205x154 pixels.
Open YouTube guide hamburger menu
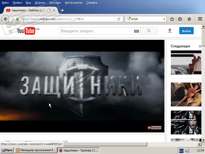point(11,31)
